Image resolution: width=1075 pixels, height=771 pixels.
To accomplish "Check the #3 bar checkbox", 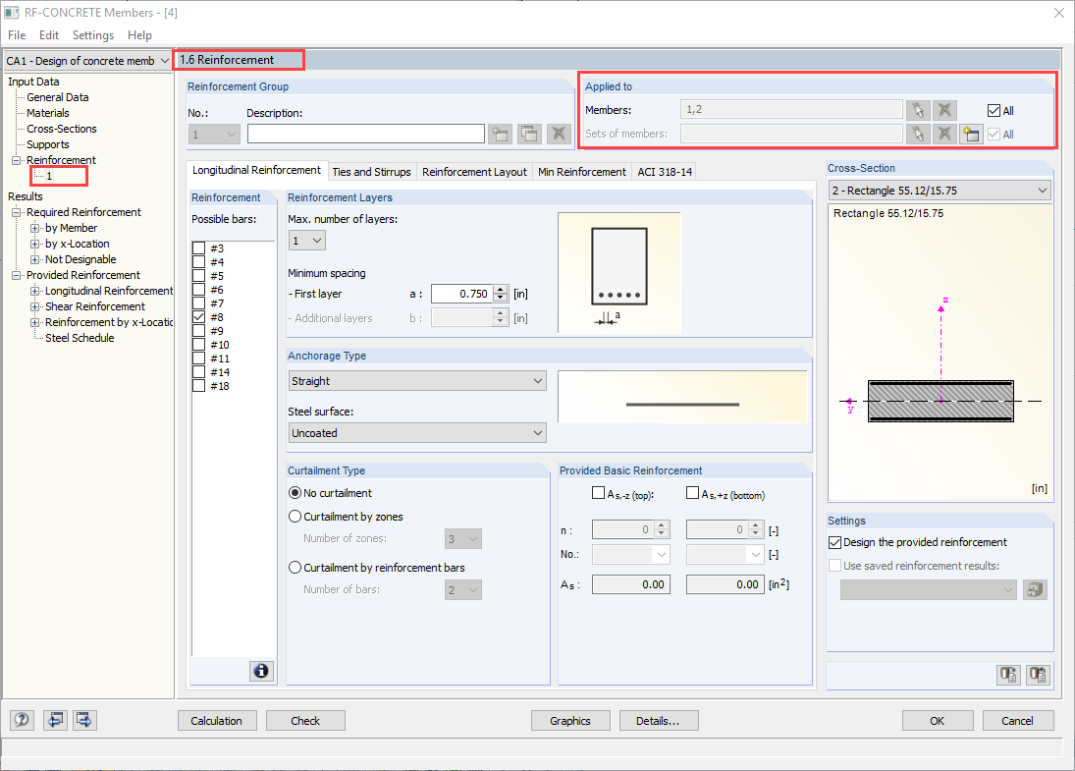I will (199, 248).
